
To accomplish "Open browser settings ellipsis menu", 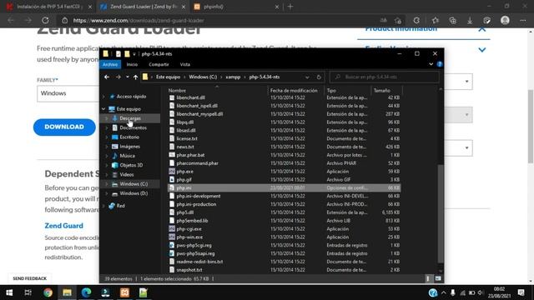I will (523, 20).
